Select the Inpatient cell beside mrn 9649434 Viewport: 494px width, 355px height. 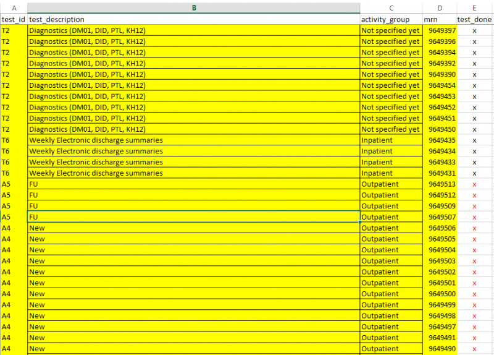(x=391, y=152)
